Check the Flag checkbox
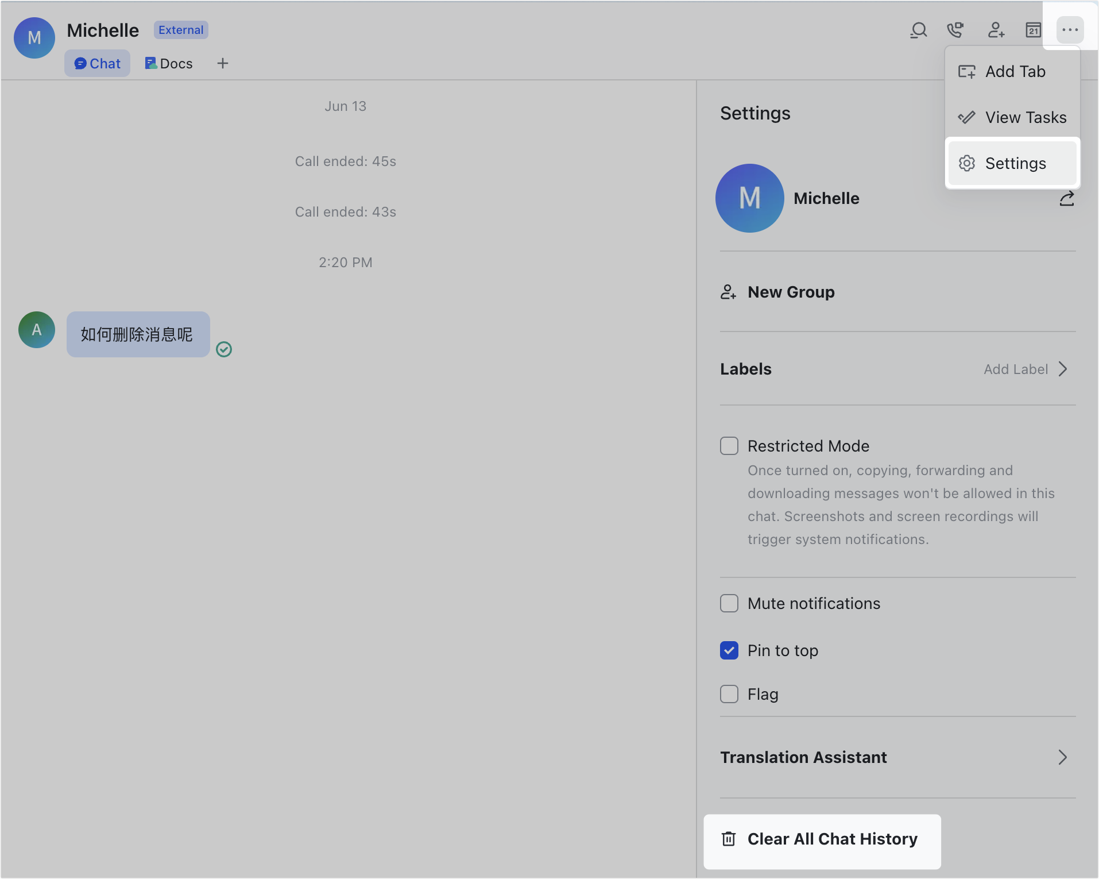This screenshot has height=879, width=1099. click(729, 694)
